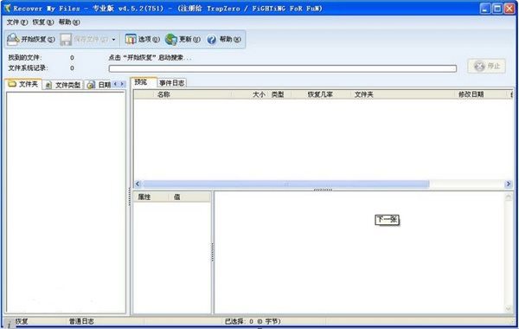This screenshot has width=519, height=329.
Task: Click the preview pane scroll-down arrow
Action: (509, 309)
